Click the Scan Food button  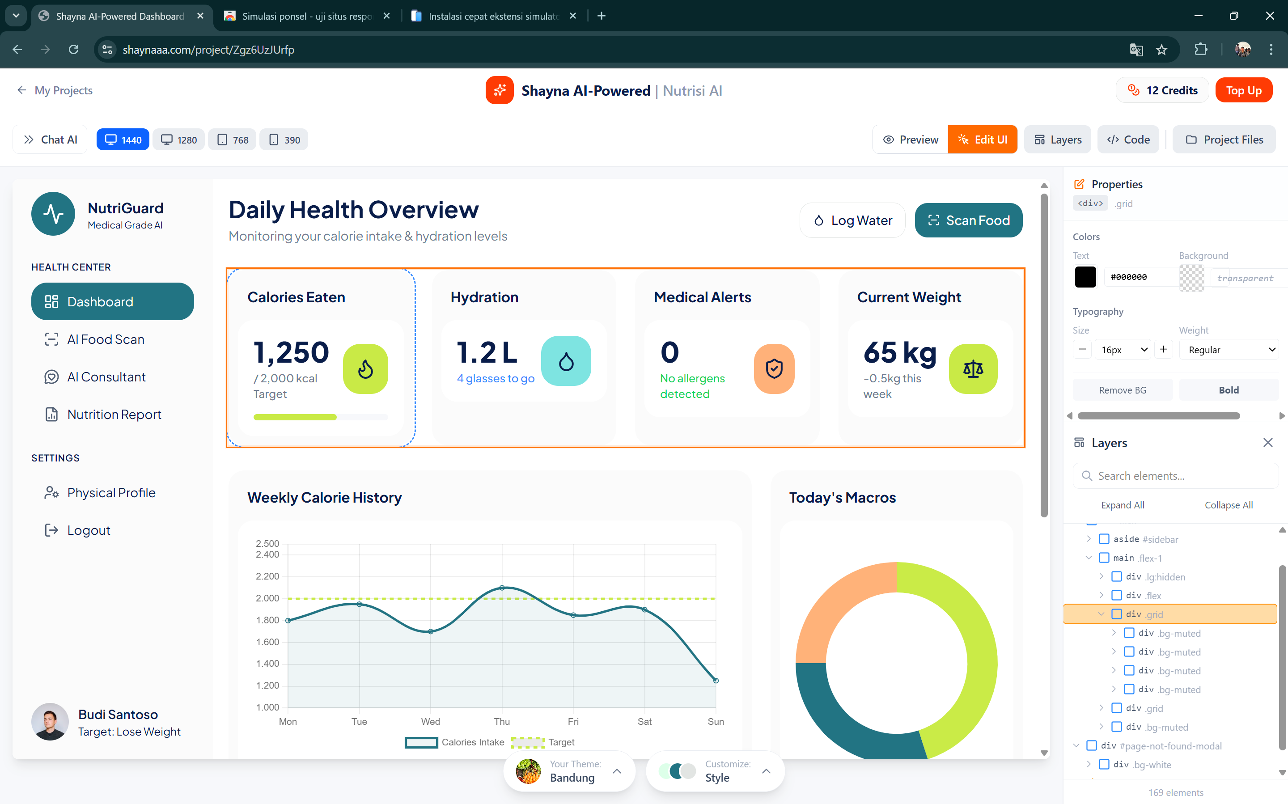tap(968, 220)
